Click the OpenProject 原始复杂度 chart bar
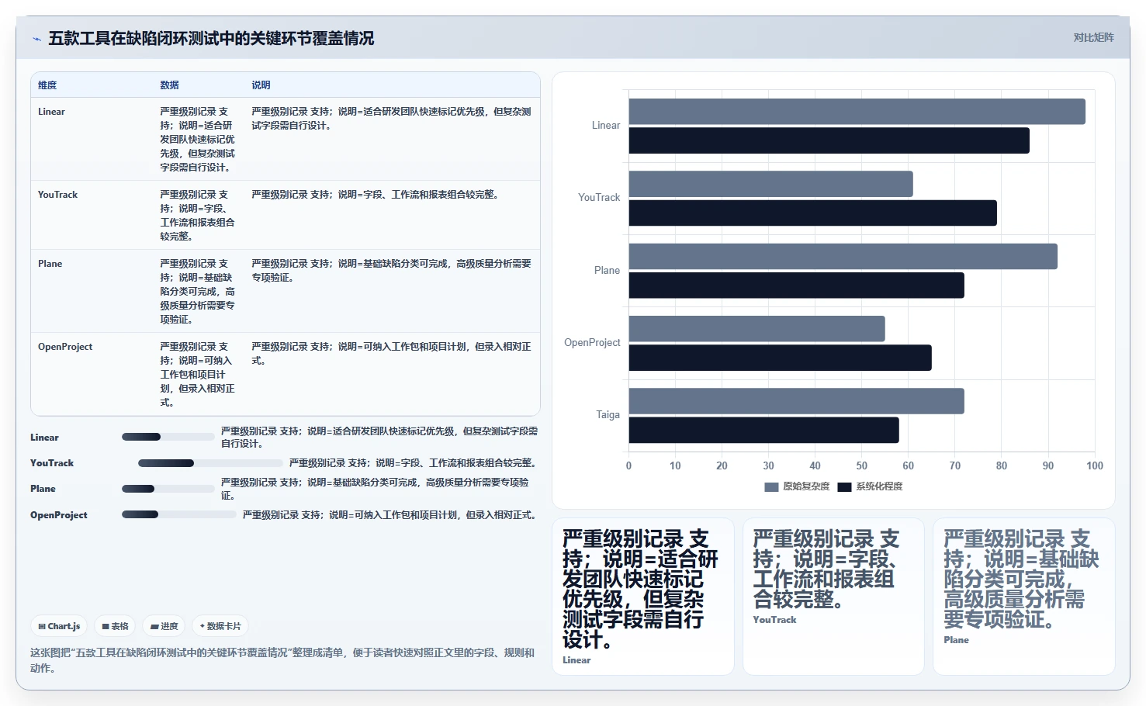The height and width of the screenshot is (706, 1146). [x=756, y=329]
